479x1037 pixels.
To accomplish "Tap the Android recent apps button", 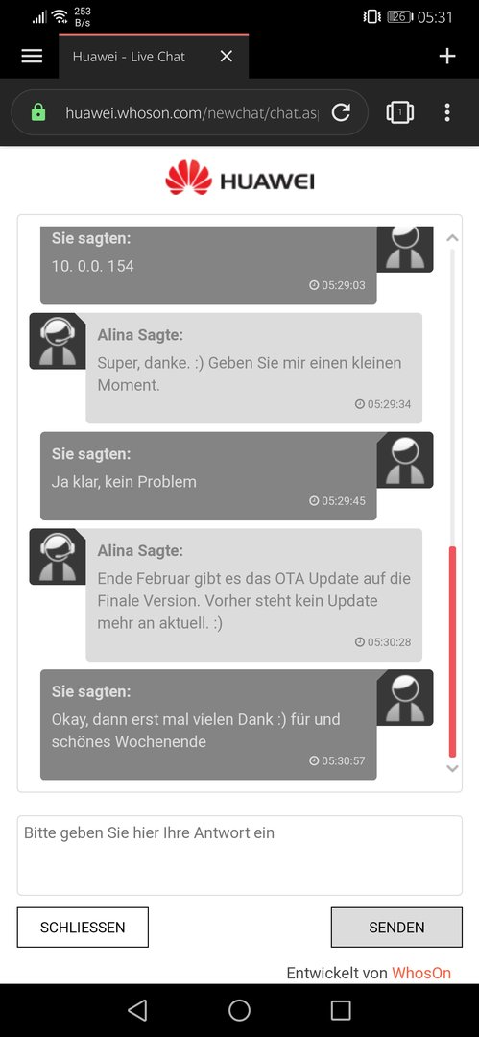I will (x=341, y=1010).
